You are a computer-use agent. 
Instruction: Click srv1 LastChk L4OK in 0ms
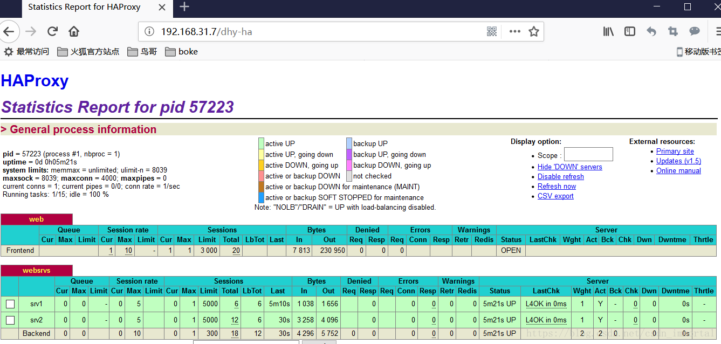click(x=546, y=304)
